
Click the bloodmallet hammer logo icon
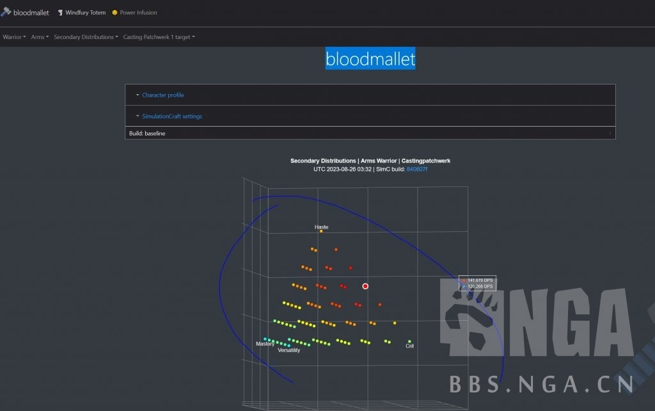point(6,12)
